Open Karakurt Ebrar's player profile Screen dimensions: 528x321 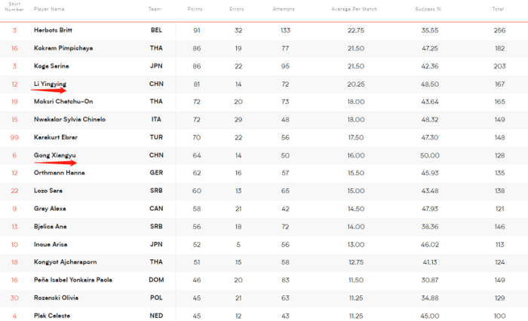click(x=56, y=137)
